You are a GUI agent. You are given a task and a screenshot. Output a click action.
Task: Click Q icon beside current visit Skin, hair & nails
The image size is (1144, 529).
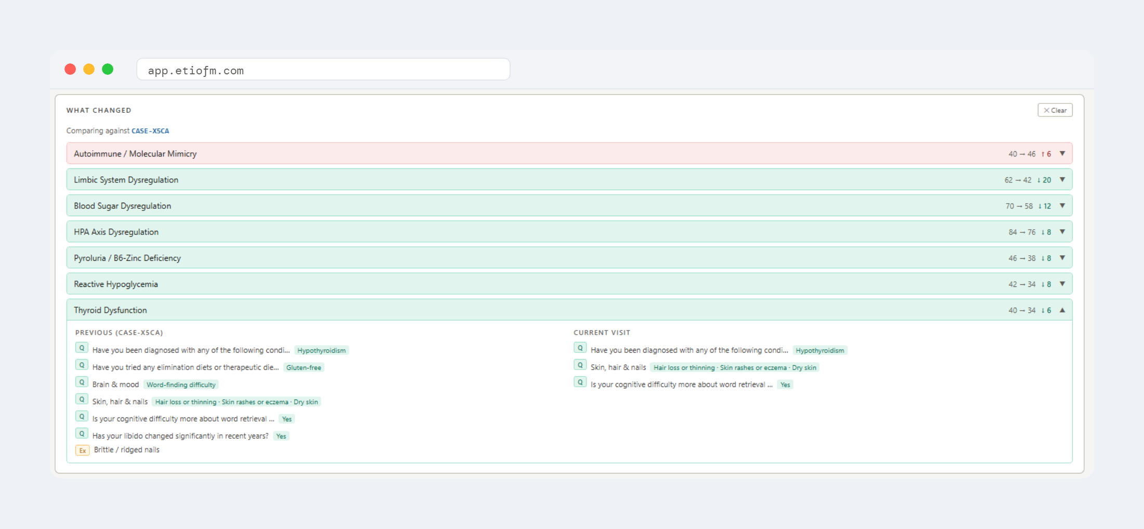tap(580, 365)
